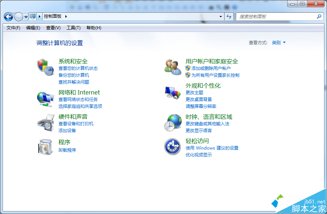Open the 查看(V) menu
This screenshot has height=214, width=327.
coord(53,28)
